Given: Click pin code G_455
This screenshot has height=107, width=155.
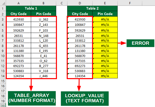Looking at the screenshot, I should [44, 46].
